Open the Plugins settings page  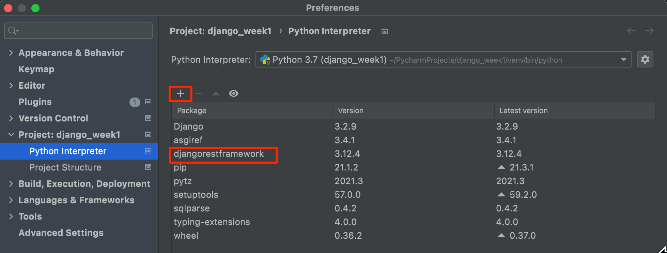[35, 102]
